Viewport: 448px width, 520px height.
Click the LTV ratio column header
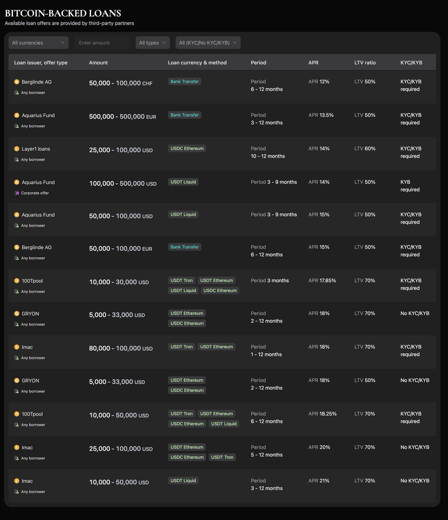point(365,62)
